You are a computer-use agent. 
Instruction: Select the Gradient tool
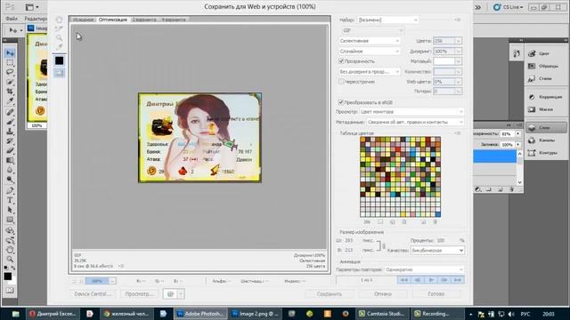click(x=10, y=160)
